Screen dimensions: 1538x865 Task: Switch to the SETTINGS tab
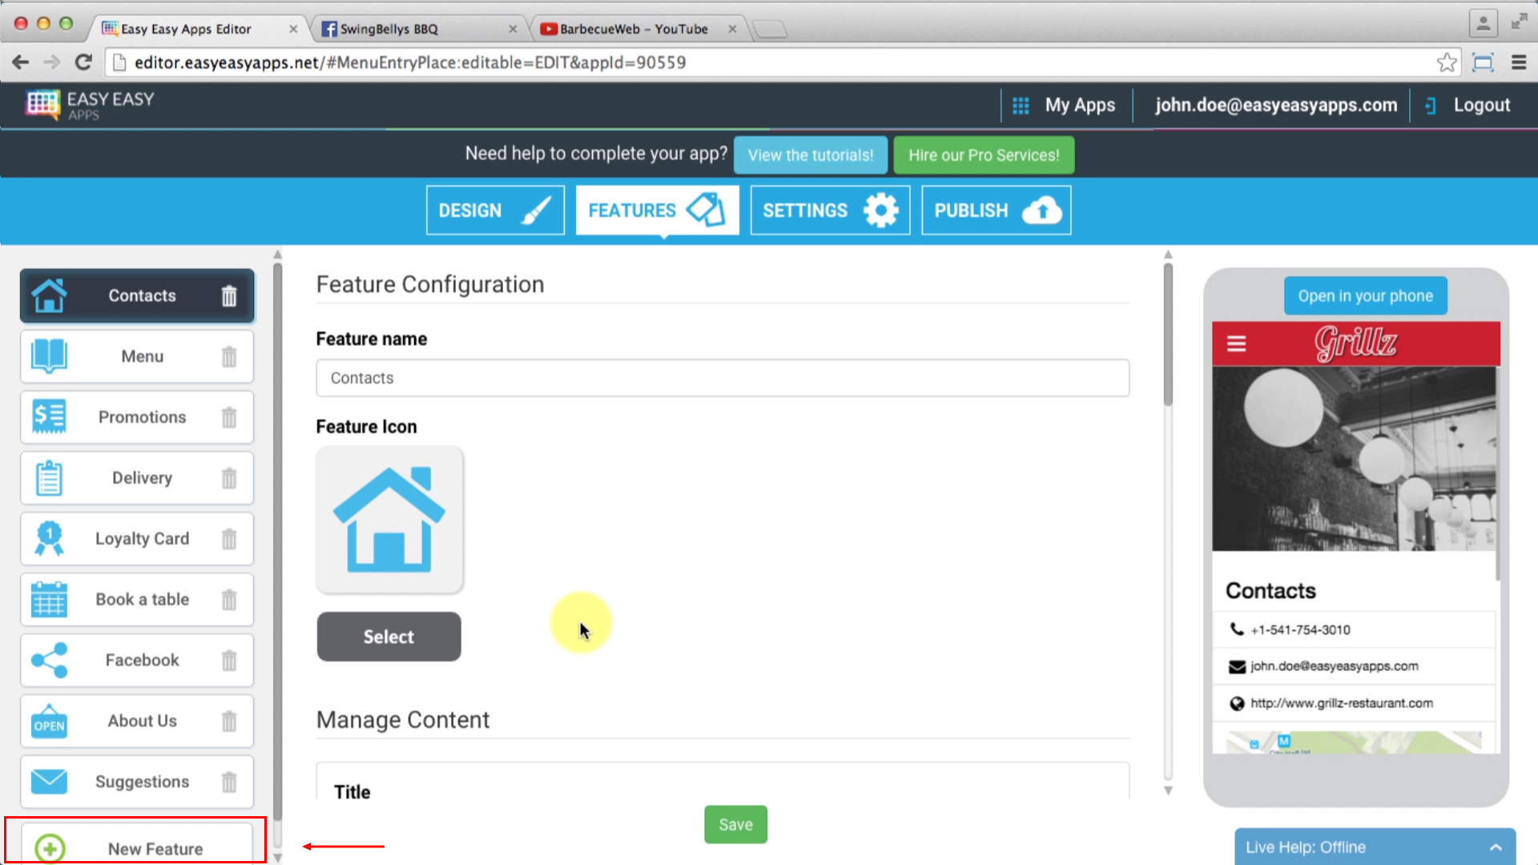(x=830, y=210)
